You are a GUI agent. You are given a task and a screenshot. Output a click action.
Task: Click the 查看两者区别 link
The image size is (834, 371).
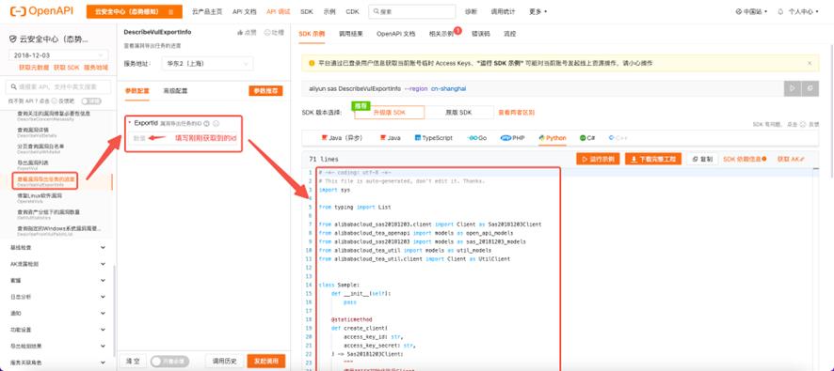pyautogui.click(x=516, y=113)
